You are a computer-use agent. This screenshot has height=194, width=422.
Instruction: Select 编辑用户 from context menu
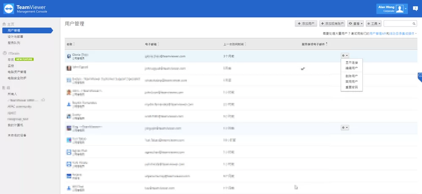pos(351,68)
